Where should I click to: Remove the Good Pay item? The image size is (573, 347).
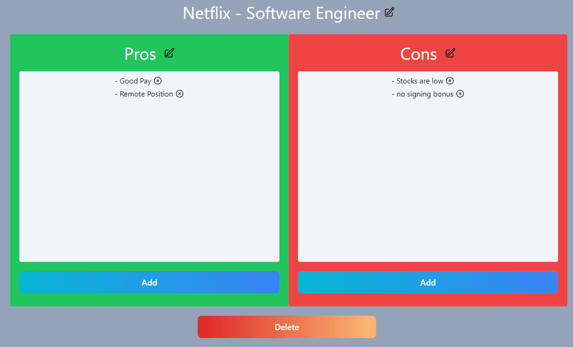(x=158, y=81)
